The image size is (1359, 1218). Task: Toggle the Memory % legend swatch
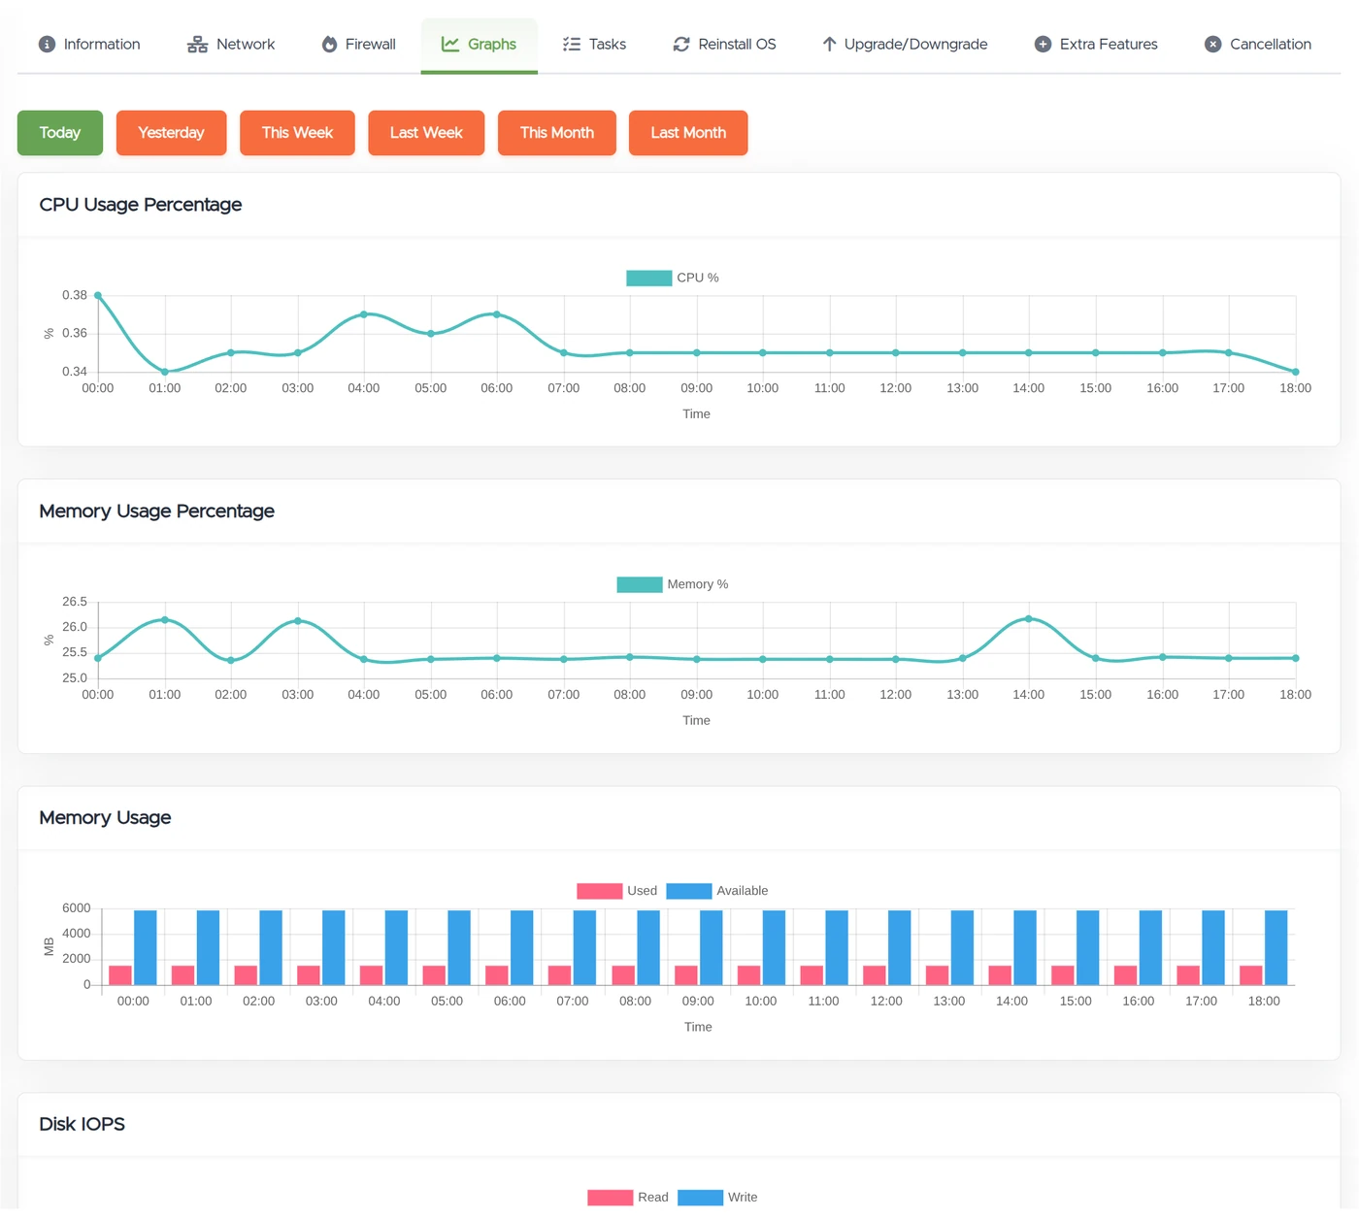[640, 585]
